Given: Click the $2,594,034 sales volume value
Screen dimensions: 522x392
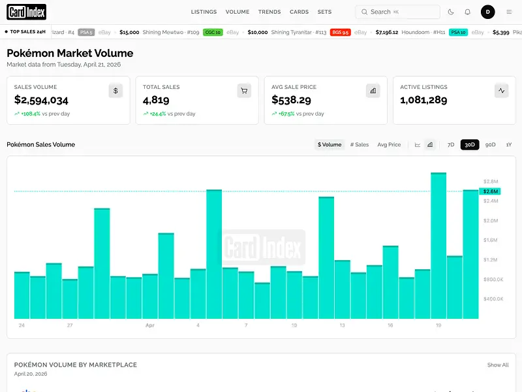Looking at the screenshot, I should pos(41,100).
